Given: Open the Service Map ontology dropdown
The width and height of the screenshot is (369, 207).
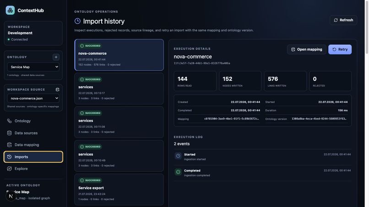Looking at the screenshot, I should coord(33,67).
